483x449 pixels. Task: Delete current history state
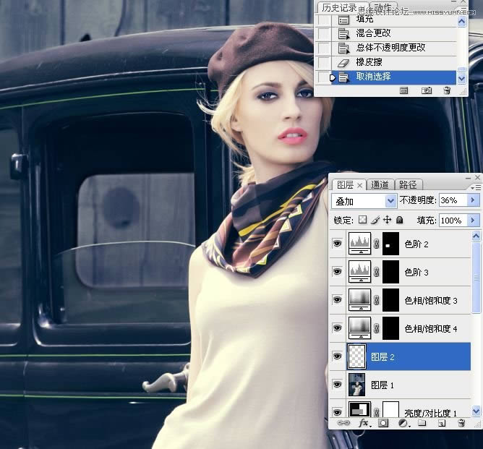(447, 91)
